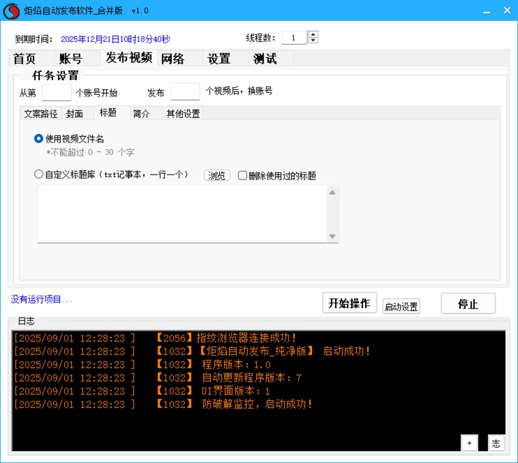Click the 发布 video count field
The height and width of the screenshot is (463, 518).
coord(185,92)
